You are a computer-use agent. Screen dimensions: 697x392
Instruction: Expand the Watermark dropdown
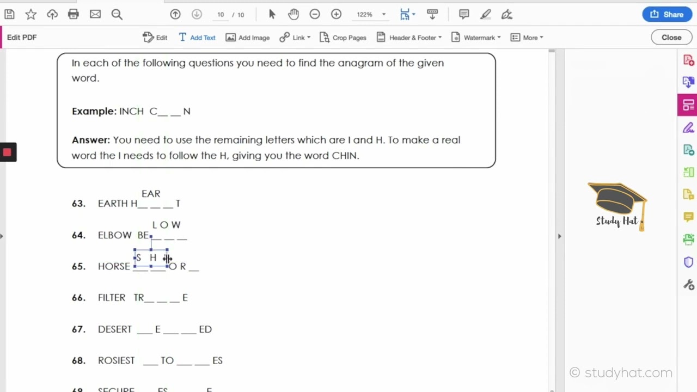[476, 38]
